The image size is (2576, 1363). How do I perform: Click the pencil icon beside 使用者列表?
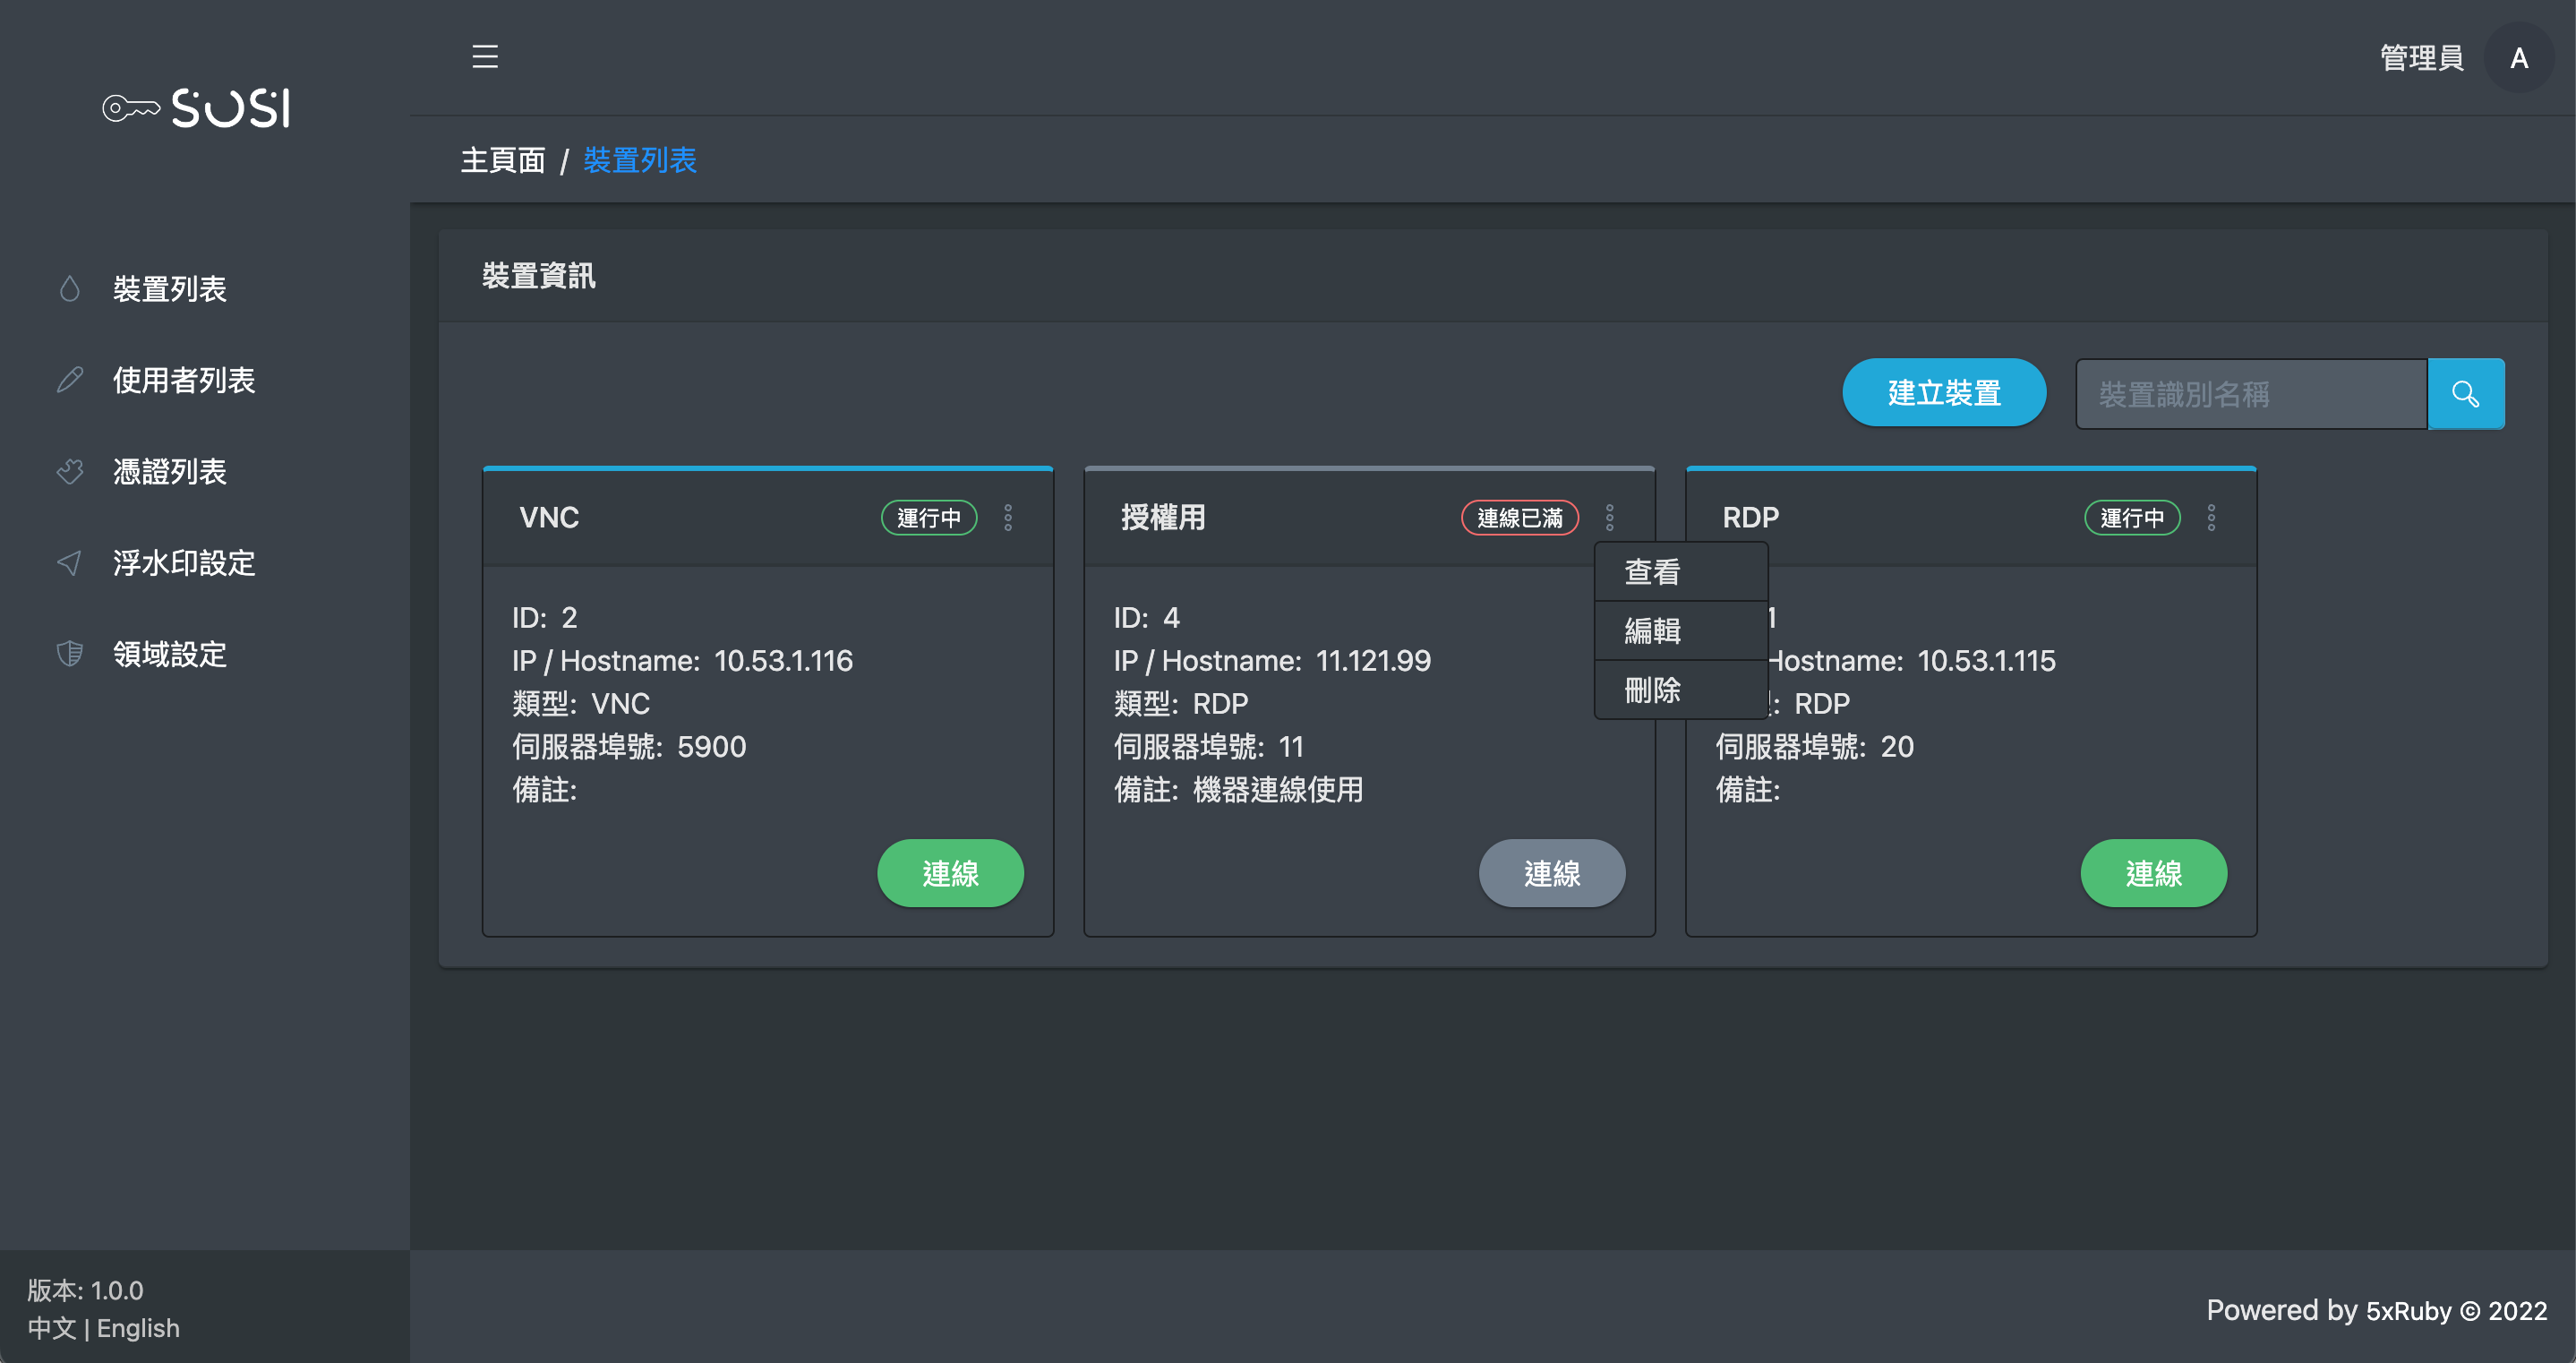point(69,380)
